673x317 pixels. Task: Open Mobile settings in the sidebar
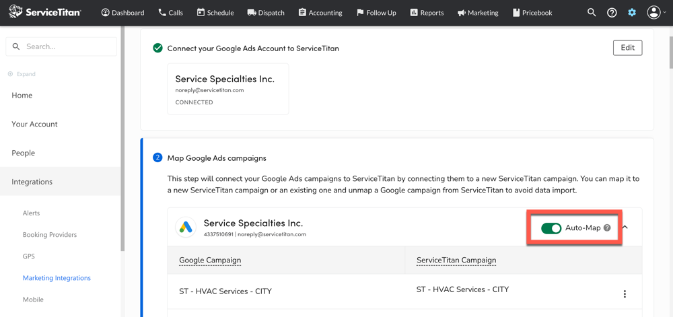coord(33,300)
